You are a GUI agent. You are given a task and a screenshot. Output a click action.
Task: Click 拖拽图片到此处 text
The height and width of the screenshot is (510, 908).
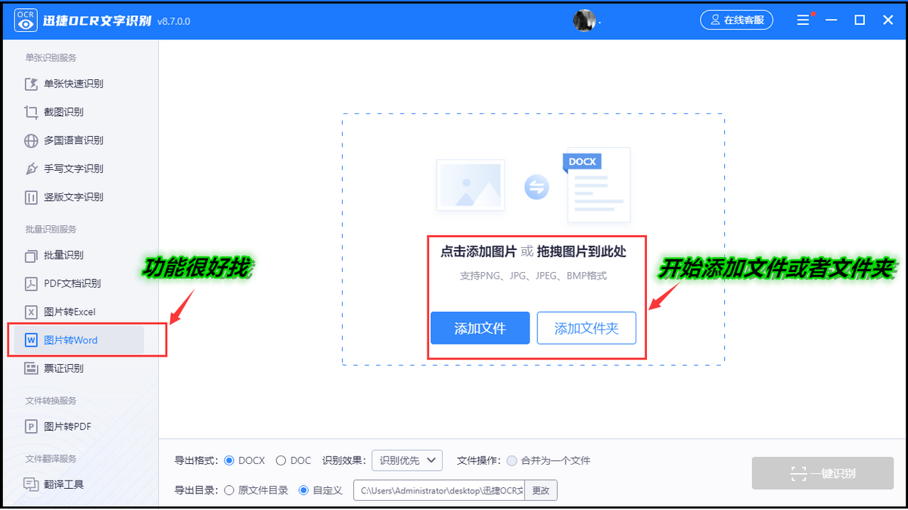tap(582, 252)
